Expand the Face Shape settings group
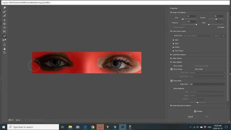 point(173,51)
